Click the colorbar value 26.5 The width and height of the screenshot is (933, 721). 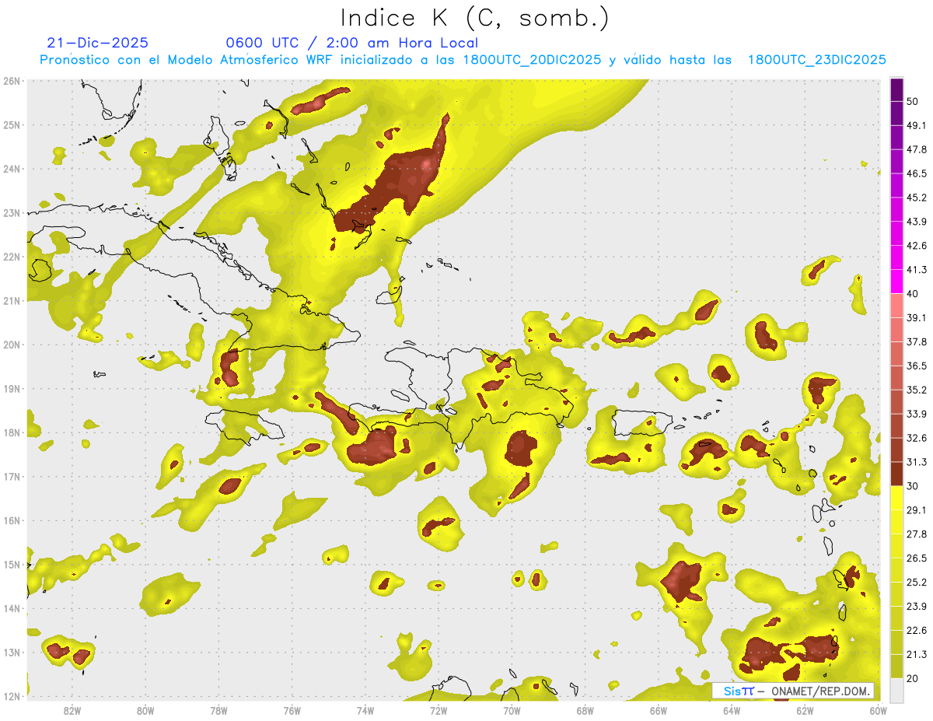point(917,558)
